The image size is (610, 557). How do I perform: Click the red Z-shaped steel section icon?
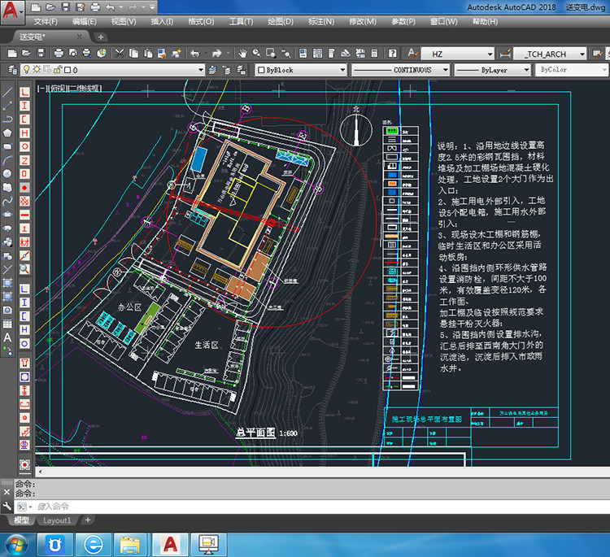pos(24,160)
